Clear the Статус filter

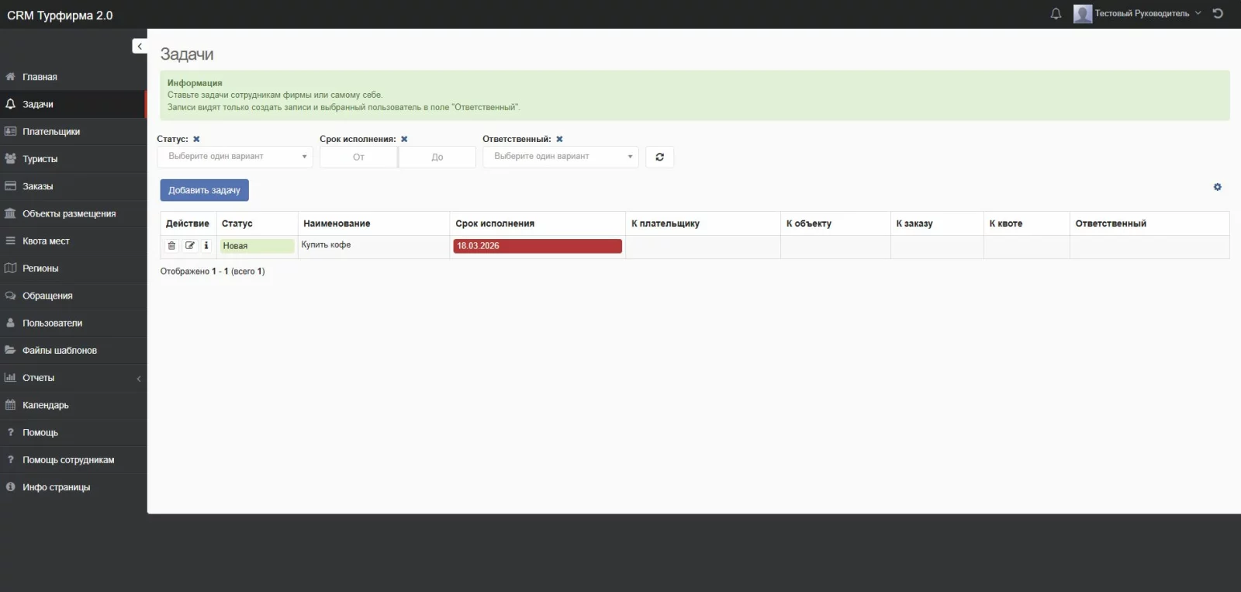196,139
